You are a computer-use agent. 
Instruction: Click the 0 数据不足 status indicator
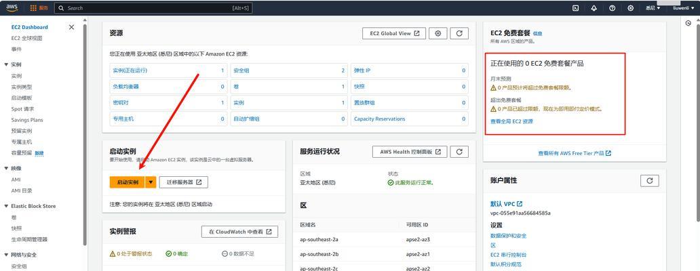pos(238,253)
